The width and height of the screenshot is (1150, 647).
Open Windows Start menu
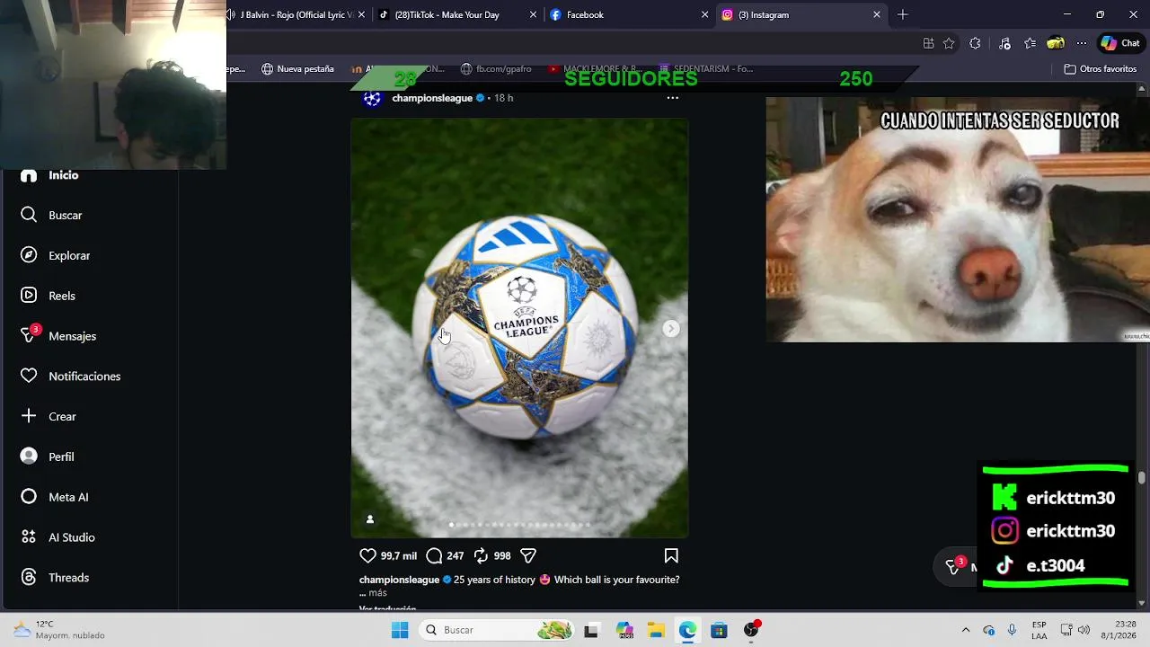pyautogui.click(x=400, y=630)
